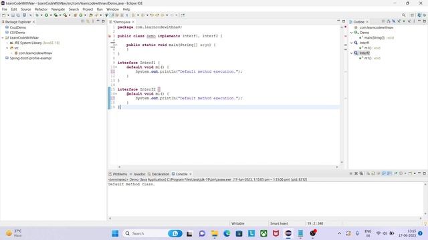
Task: Toggle Scroll Lock in the Console toolbar
Action: [373, 173]
